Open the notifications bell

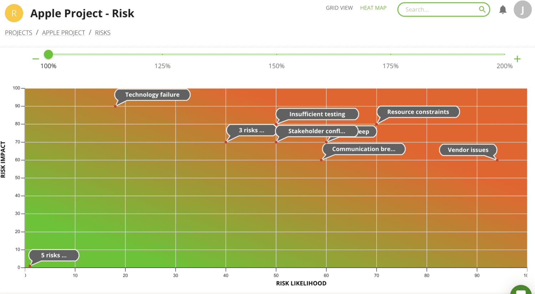pyautogui.click(x=503, y=10)
